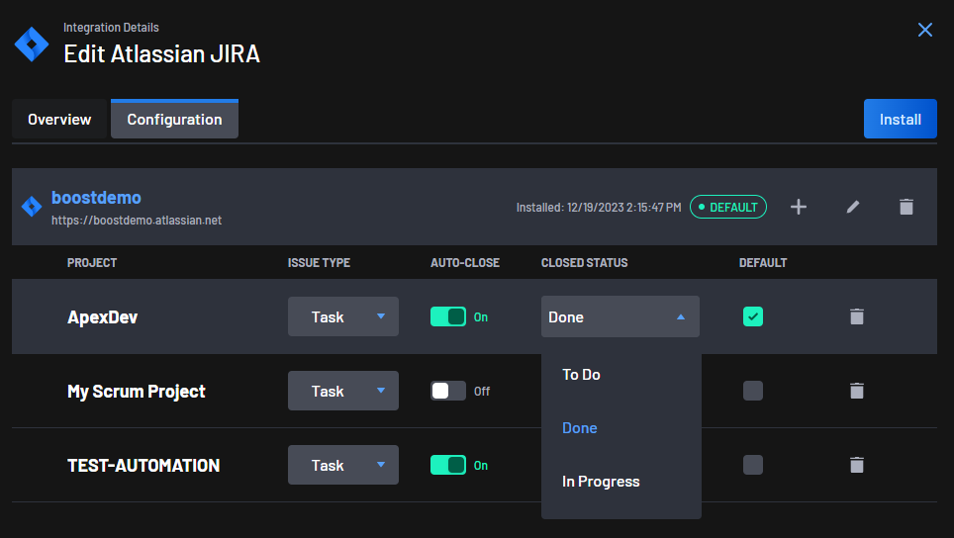The height and width of the screenshot is (538, 954).
Task: Pick In Progress as closed status
Action: tap(621, 482)
